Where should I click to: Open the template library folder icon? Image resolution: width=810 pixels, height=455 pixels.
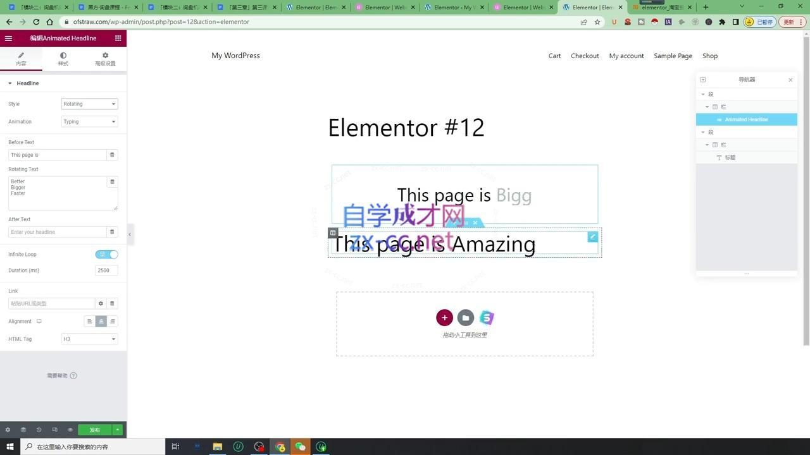(466, 318)
